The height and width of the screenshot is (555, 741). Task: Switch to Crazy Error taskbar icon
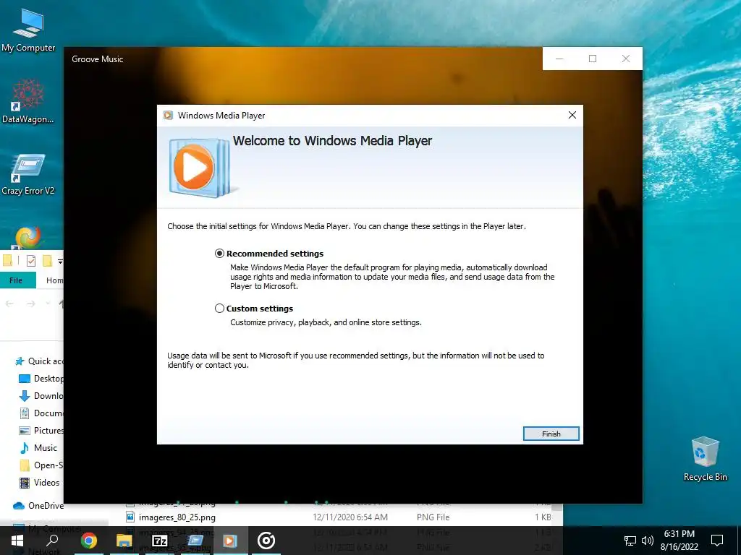195,541
